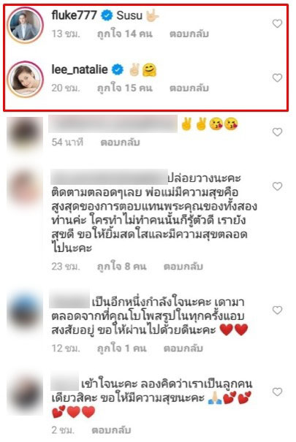This screenshot has height=442, width=296.
Task: View the 14 likes on the fluke777 comment
Action: (x=124, y=34)
